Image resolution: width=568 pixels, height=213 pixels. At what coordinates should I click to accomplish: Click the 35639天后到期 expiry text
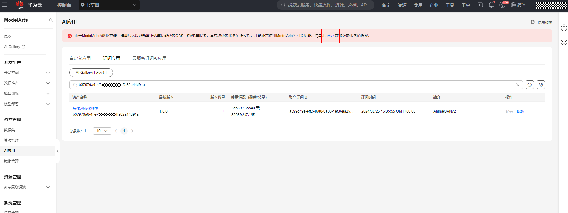point(244,115)
